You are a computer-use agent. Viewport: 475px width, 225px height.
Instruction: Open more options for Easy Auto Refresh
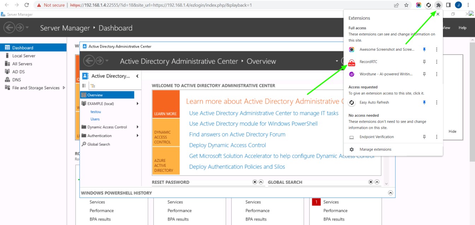coord(437,102)
